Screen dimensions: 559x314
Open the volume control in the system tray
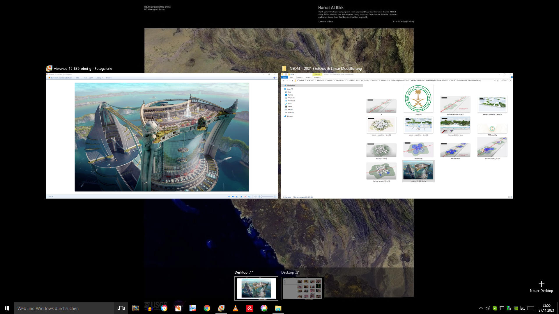click(488, 308)
